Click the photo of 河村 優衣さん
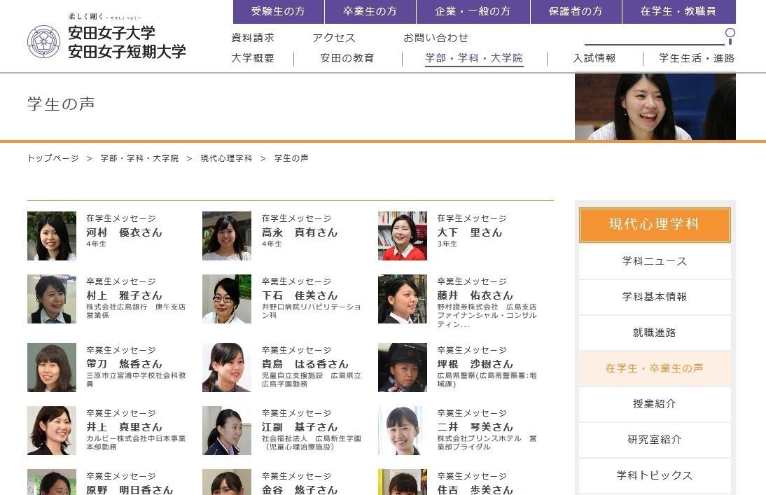This screenshot has height=495, width=766. pyautogui.click(x=52, y=236)
